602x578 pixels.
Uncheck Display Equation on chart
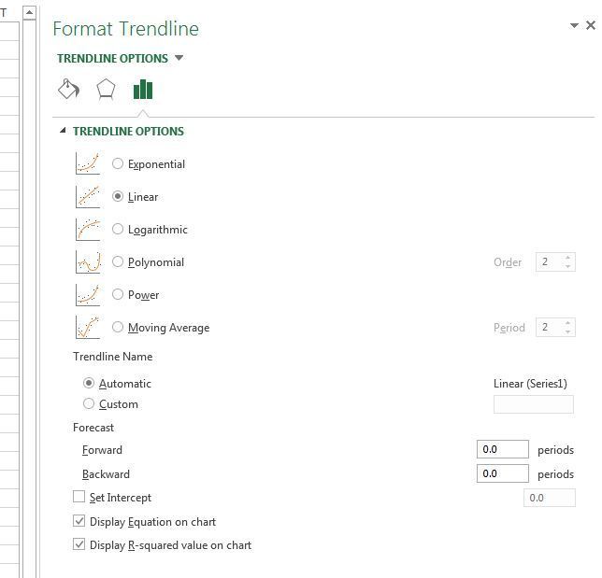pyautogui.click(x=79, y=521)
